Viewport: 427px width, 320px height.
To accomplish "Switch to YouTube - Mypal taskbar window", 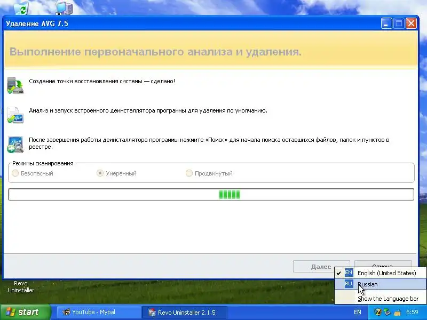I will click(x=99, y=313).
